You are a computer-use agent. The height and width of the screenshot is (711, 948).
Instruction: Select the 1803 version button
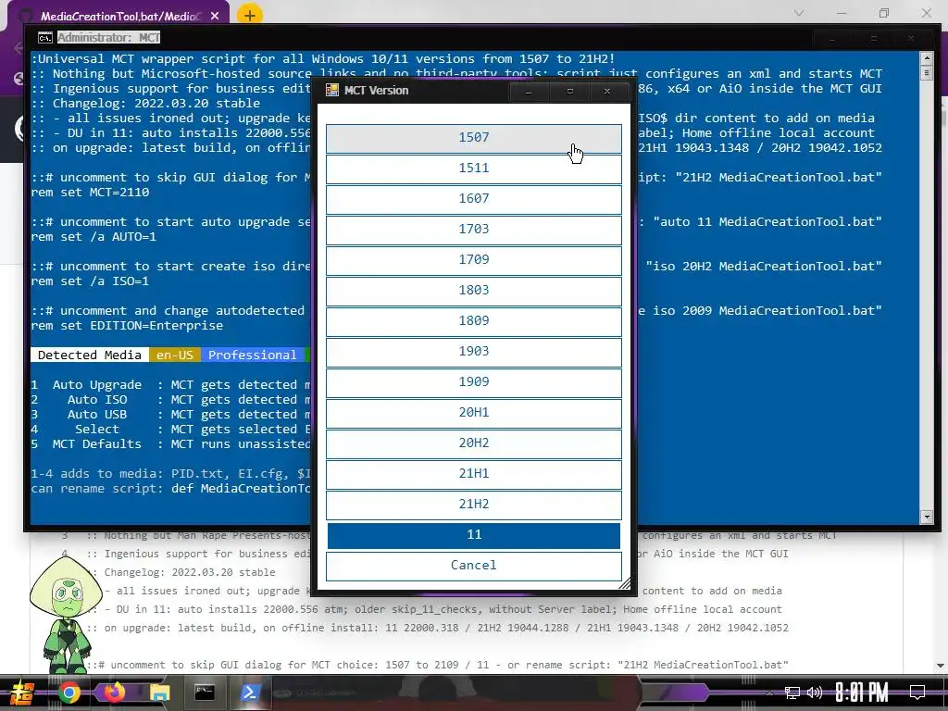pos(473,291)
